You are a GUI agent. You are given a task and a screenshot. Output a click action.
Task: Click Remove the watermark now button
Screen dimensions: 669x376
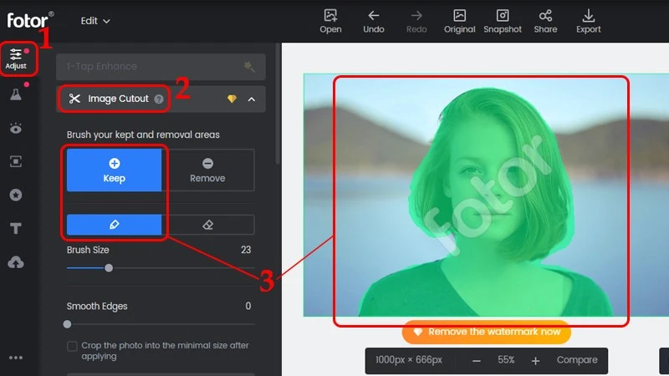point(486,332)
